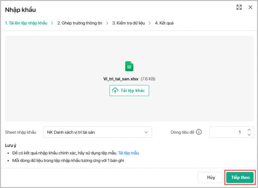
Task: Go to step 1 Tải lên tệp nhập khẩu
Action: pyautogui.click(x=26, y=23)
